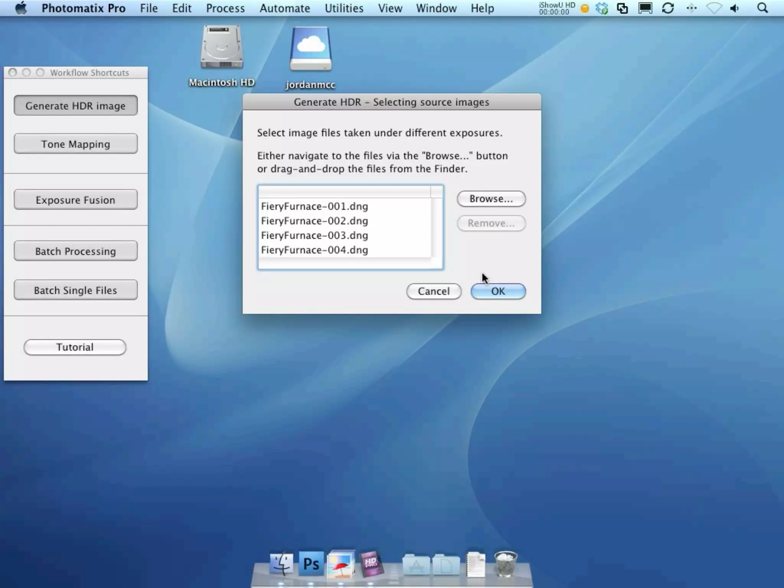Cancel the source image selection dialog
Screen dimensions: 784x588
pyautogui.click(x=433, y=291)
